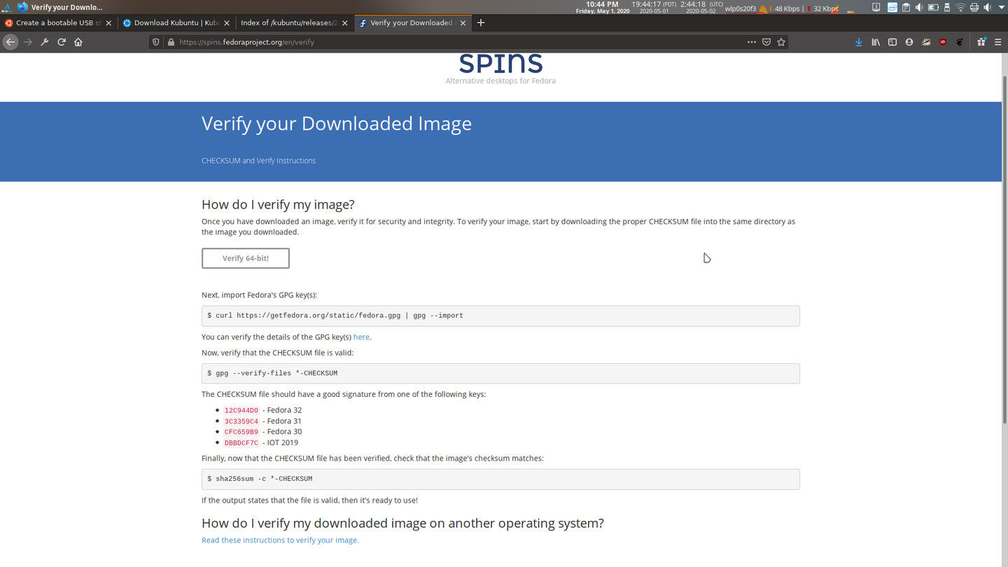
Task: Reload the current page
Action: [x=62, y=42]
